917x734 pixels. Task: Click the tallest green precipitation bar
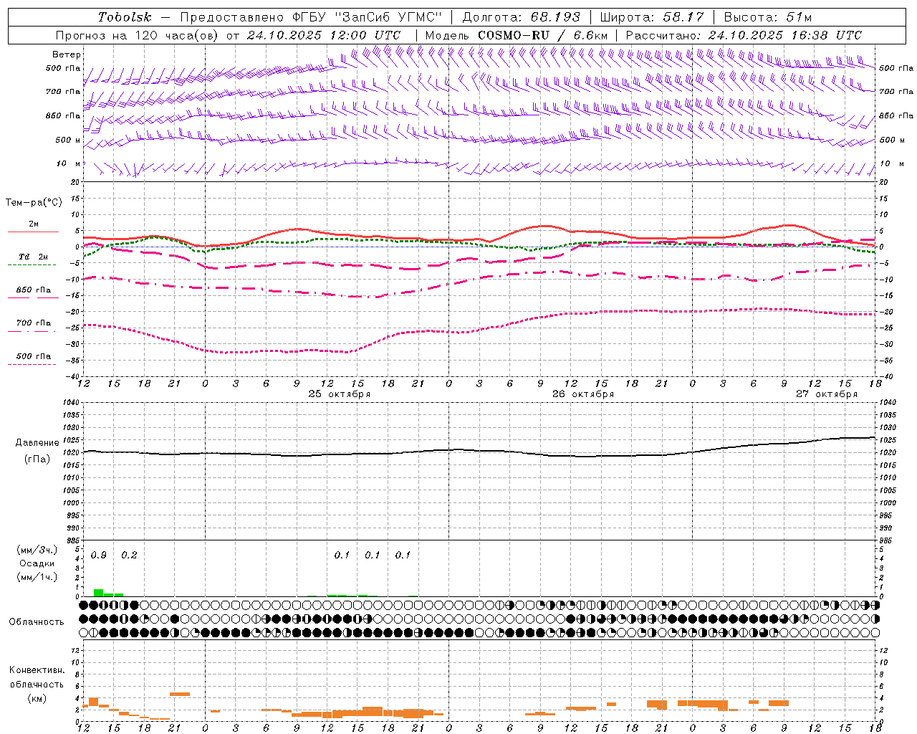(x=99, y=593)
